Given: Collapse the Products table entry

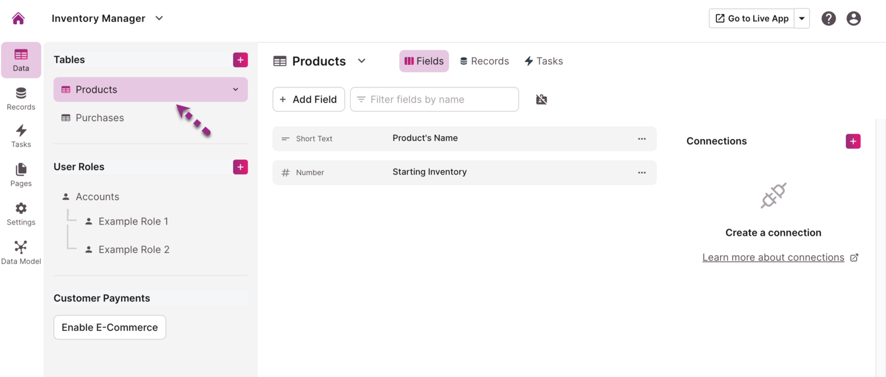Looking at the screenshot, I should [x=235, y=89].
